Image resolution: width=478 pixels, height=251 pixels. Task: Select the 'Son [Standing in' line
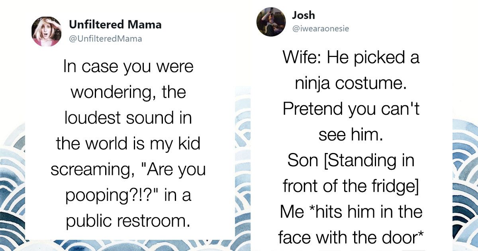(351, 161)
